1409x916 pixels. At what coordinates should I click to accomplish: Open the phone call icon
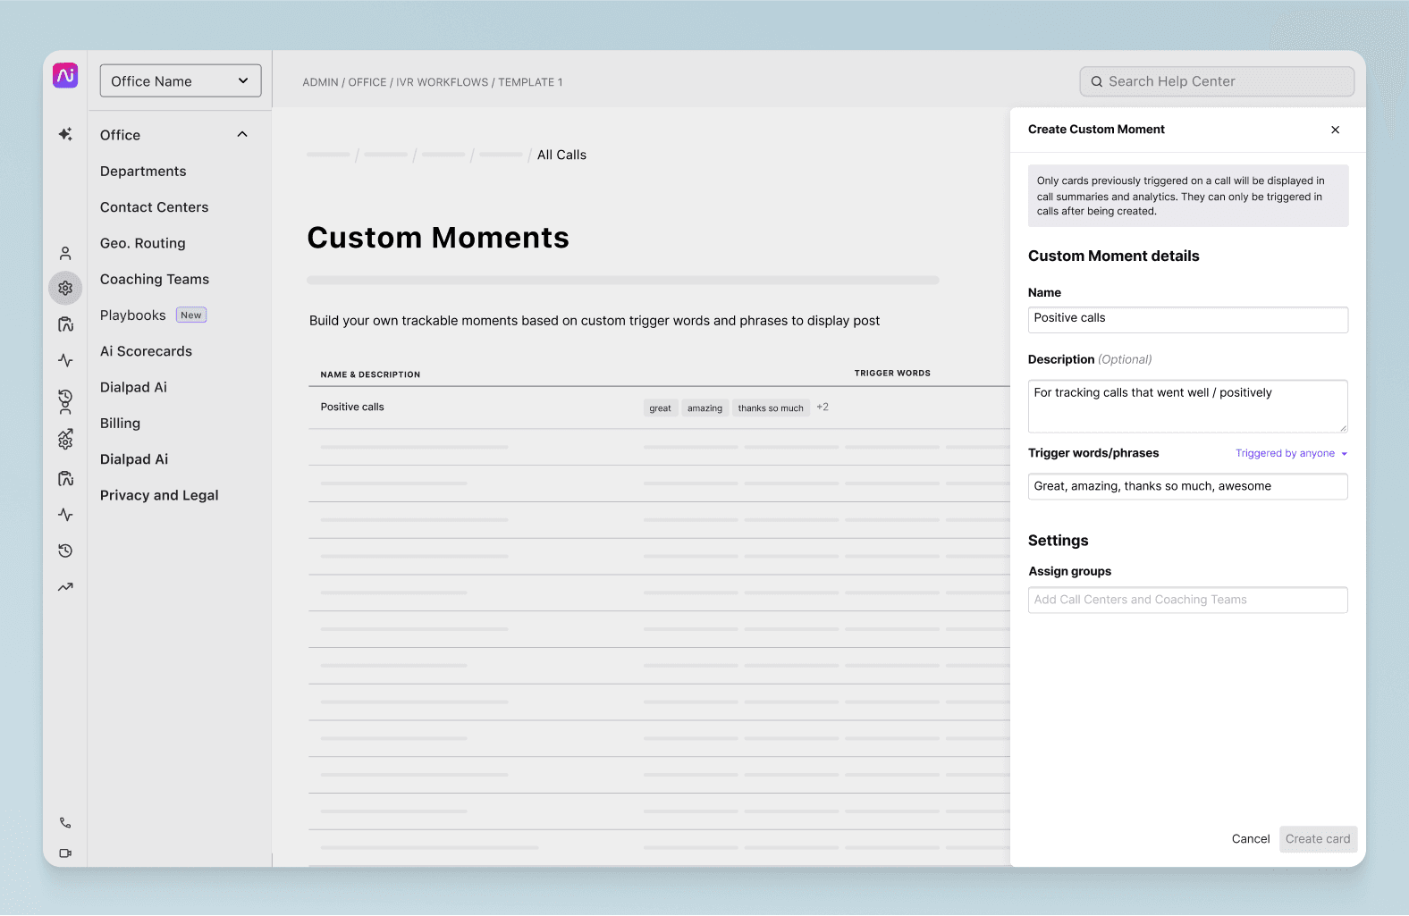click(65, 823)
